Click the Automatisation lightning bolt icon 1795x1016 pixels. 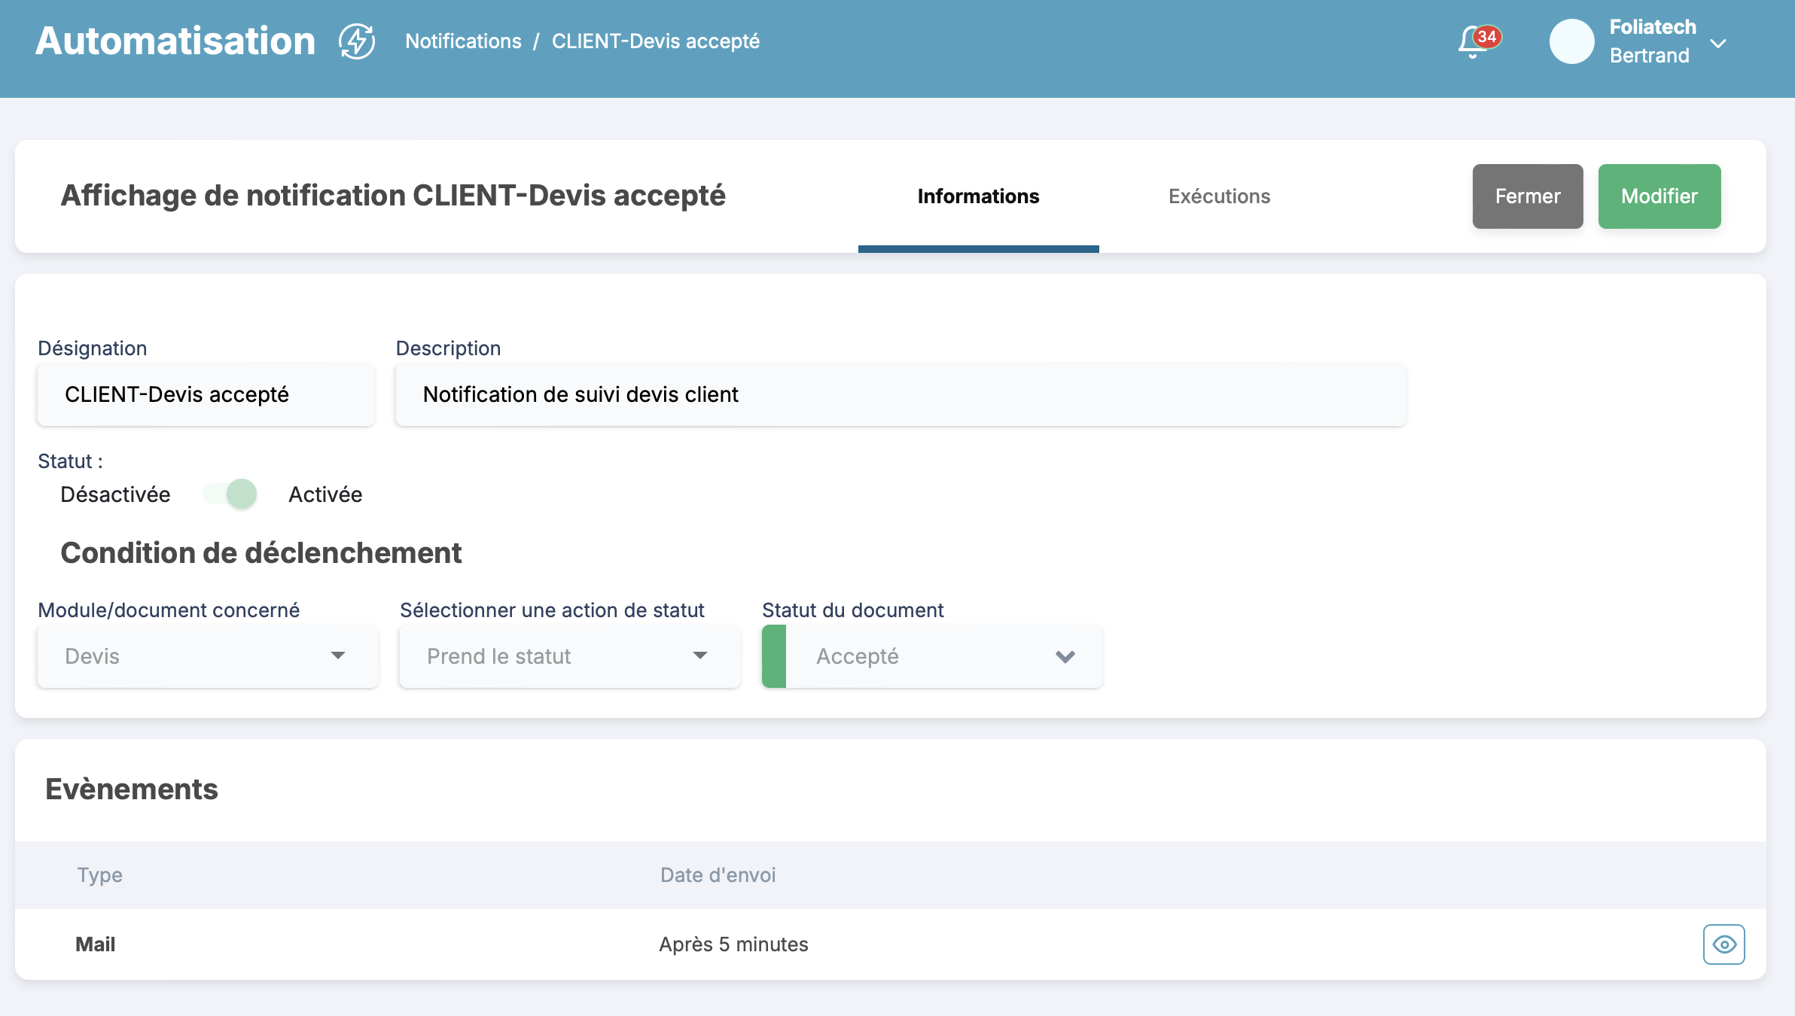pyautogui.click(x=357, y=41)
